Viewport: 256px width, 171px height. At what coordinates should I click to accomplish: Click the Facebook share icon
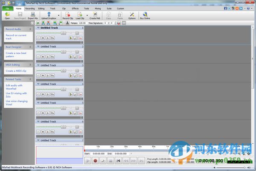[x=225, y=9]
